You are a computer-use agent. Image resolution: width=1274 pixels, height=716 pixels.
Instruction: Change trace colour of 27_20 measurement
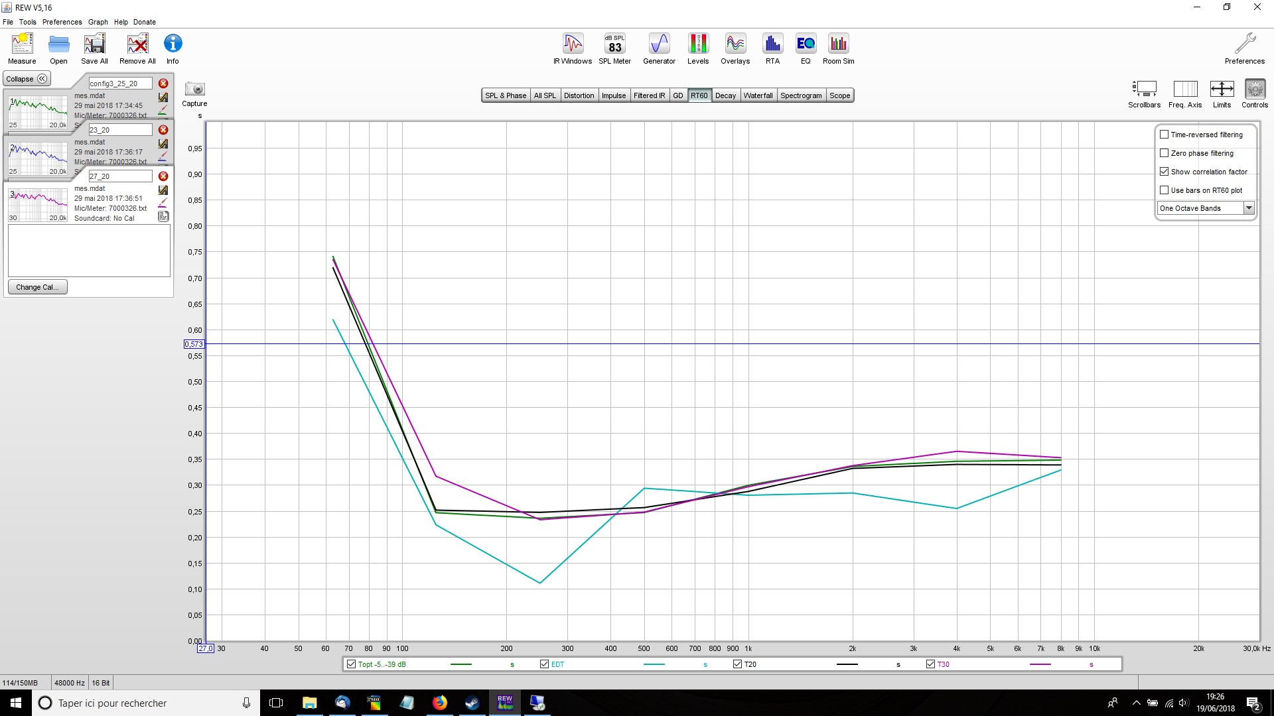[163, 203]
